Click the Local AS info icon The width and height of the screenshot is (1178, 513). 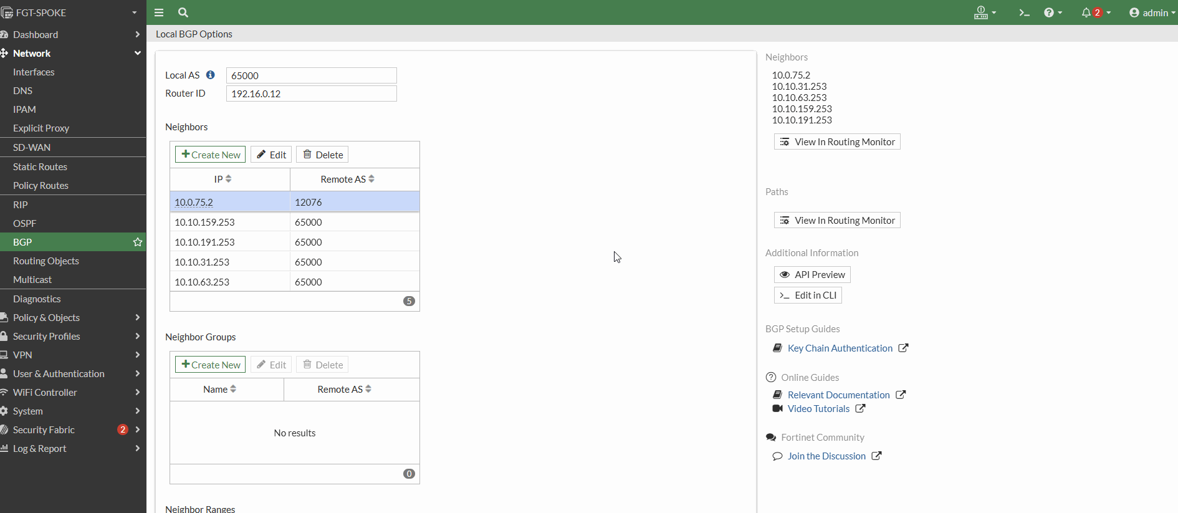pyautogui.click(x=211, y=75)
